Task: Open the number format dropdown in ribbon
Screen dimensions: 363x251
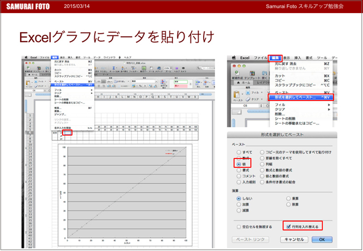Action: pos(156,81)
